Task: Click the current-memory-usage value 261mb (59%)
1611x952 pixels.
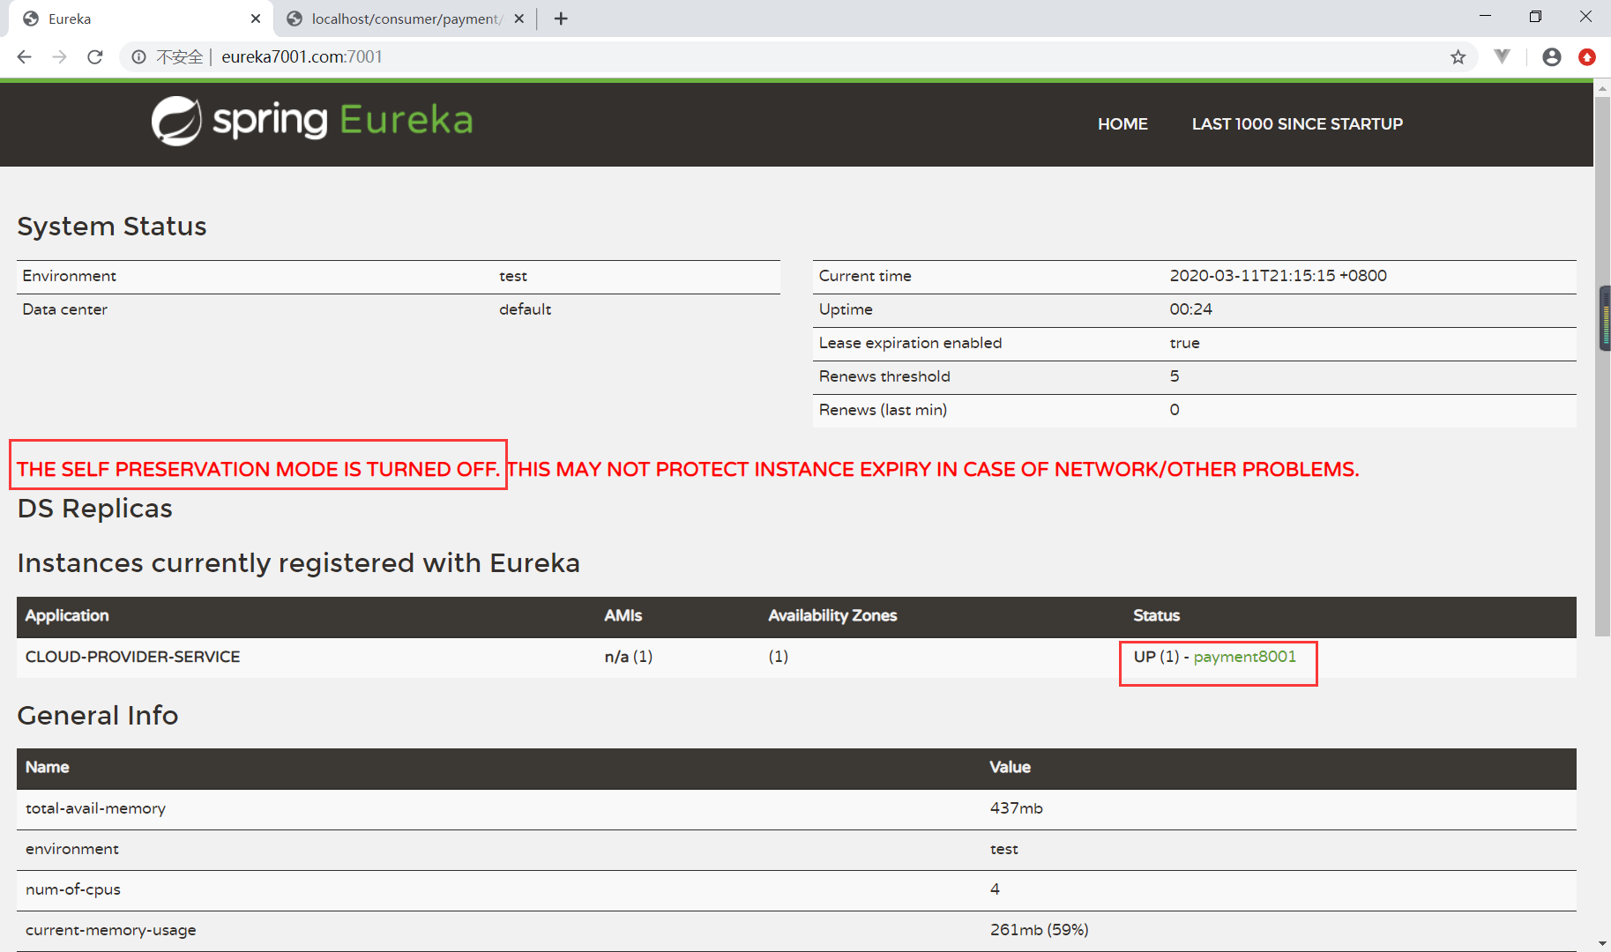Action: click(x=1039, y=930)
